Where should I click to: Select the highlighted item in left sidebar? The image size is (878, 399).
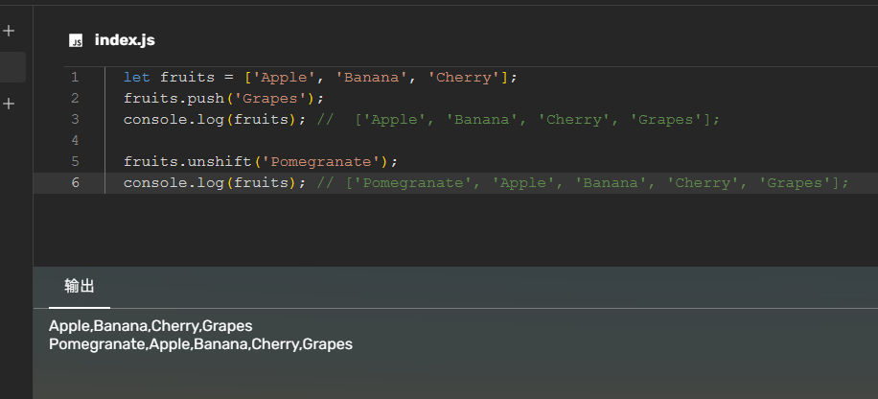click(13, 67)
